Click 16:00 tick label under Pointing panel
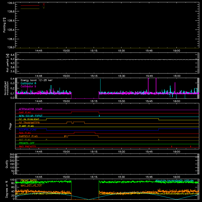Image resolution: width=202 pixels, height=202 pixels. pyautogui.click(x=176, y=51)
